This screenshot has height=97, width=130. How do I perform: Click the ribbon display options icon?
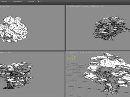(38, 1)
